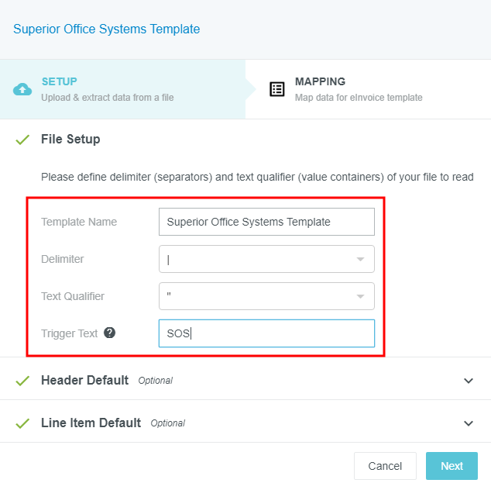Open the Text Qualifier dropdown arrow
This screenshot has width=491, height=490.
coord(360,296)
